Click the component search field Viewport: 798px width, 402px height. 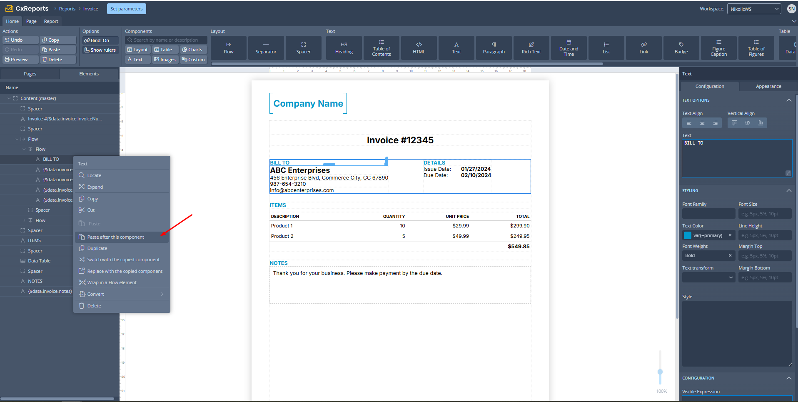click(167, 40)
